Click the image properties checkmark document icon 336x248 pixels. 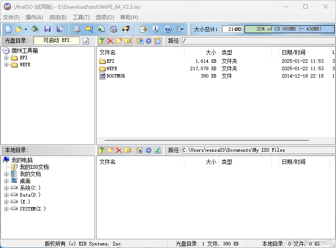point(86,41)
